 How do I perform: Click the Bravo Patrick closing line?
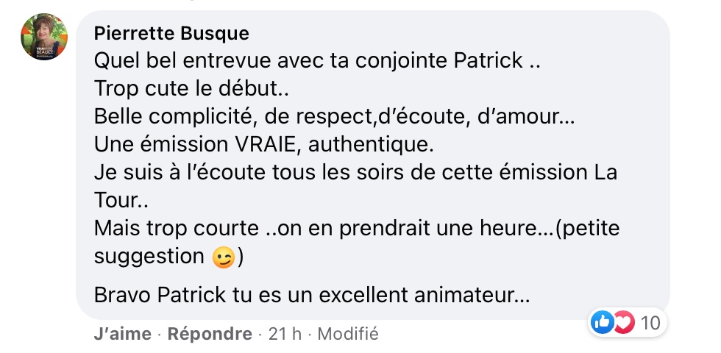(x=312, y=295)
